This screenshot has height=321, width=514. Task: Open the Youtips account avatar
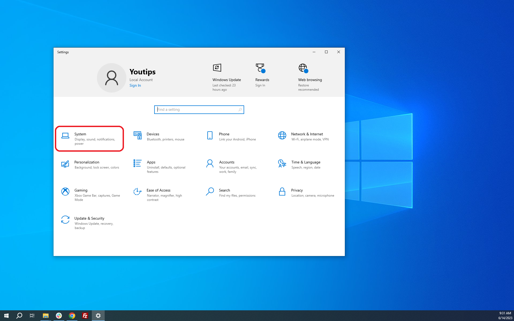point(112,78)
